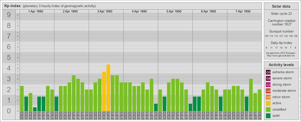Select the '4 Apr 1990' date header

click(x=140, y=11)
